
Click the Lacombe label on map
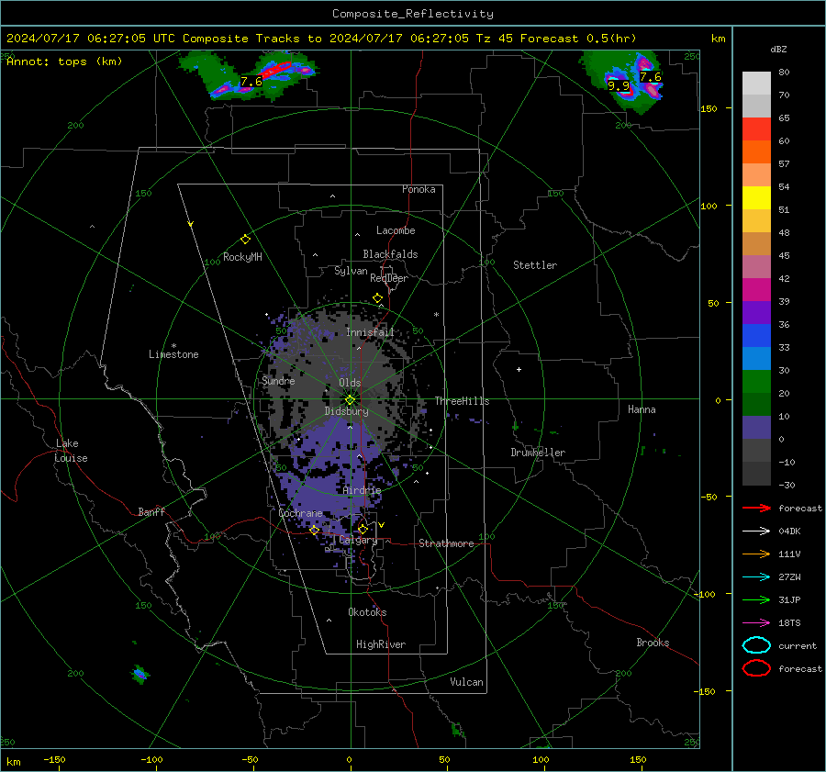(396, 230)
